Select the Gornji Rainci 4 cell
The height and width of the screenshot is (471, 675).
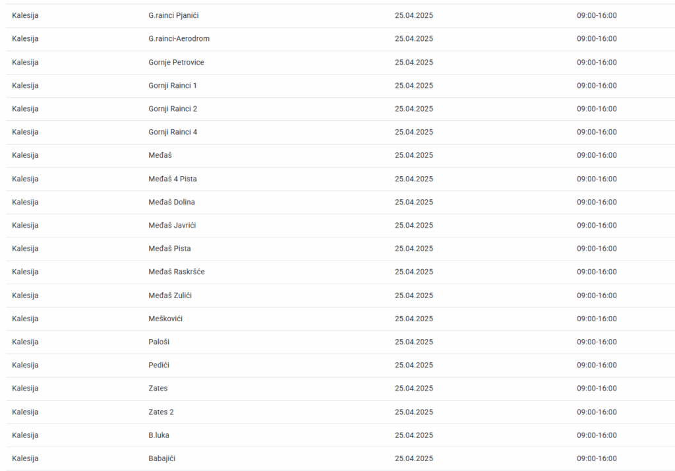(173, 132)
